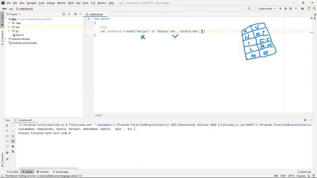This screenshot has width=317, height=178.
Task: Open the TODO tool window tab
Action: (x=12, y=172)
